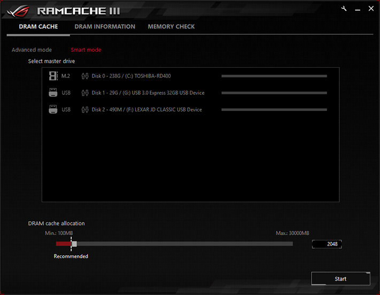Click the Max.: 30000MB label
This screenshot has width=380, height=295.
click(292, 233)
